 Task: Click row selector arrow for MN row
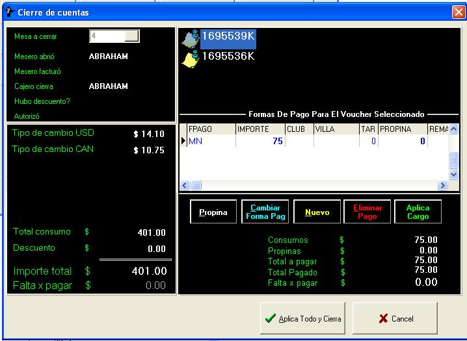coord(183,140)
